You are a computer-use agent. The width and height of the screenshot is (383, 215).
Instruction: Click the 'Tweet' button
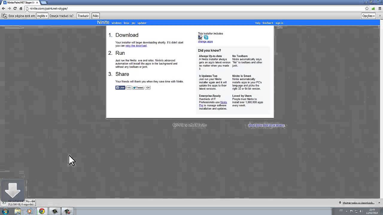pyautogui.click(x=138, y=87)
